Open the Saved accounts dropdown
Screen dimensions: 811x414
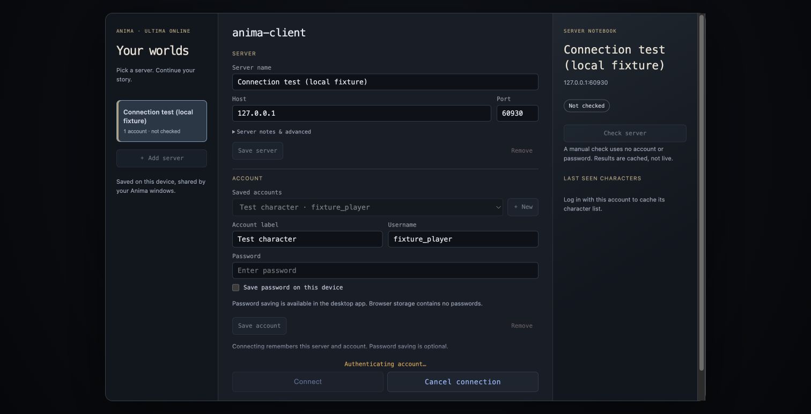[x=367, y=207]
